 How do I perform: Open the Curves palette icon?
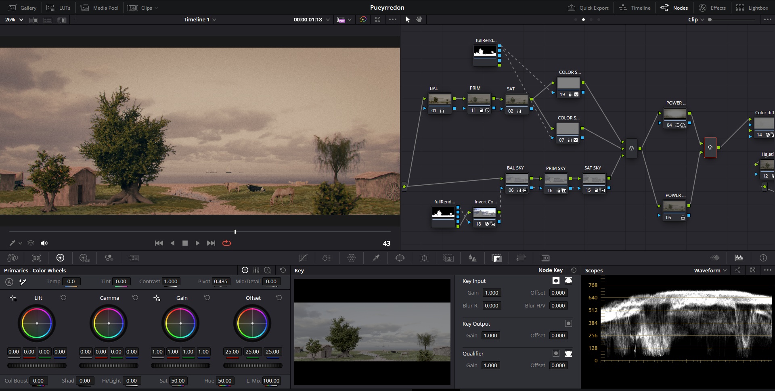pos(303,258)
